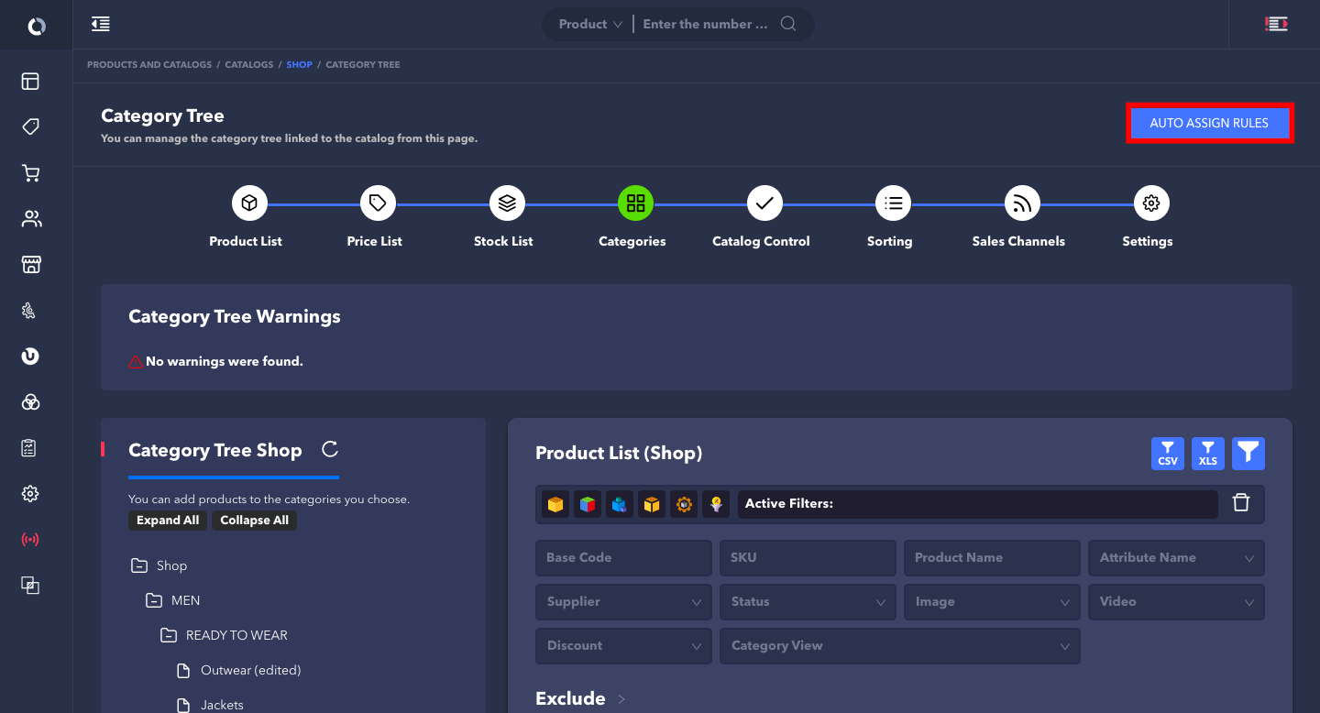Open the Category View dropdown
1320x713 pixels.
899,646
